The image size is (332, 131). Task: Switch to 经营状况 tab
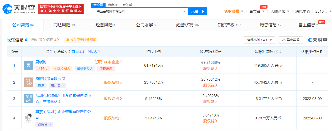pos(188,25)
